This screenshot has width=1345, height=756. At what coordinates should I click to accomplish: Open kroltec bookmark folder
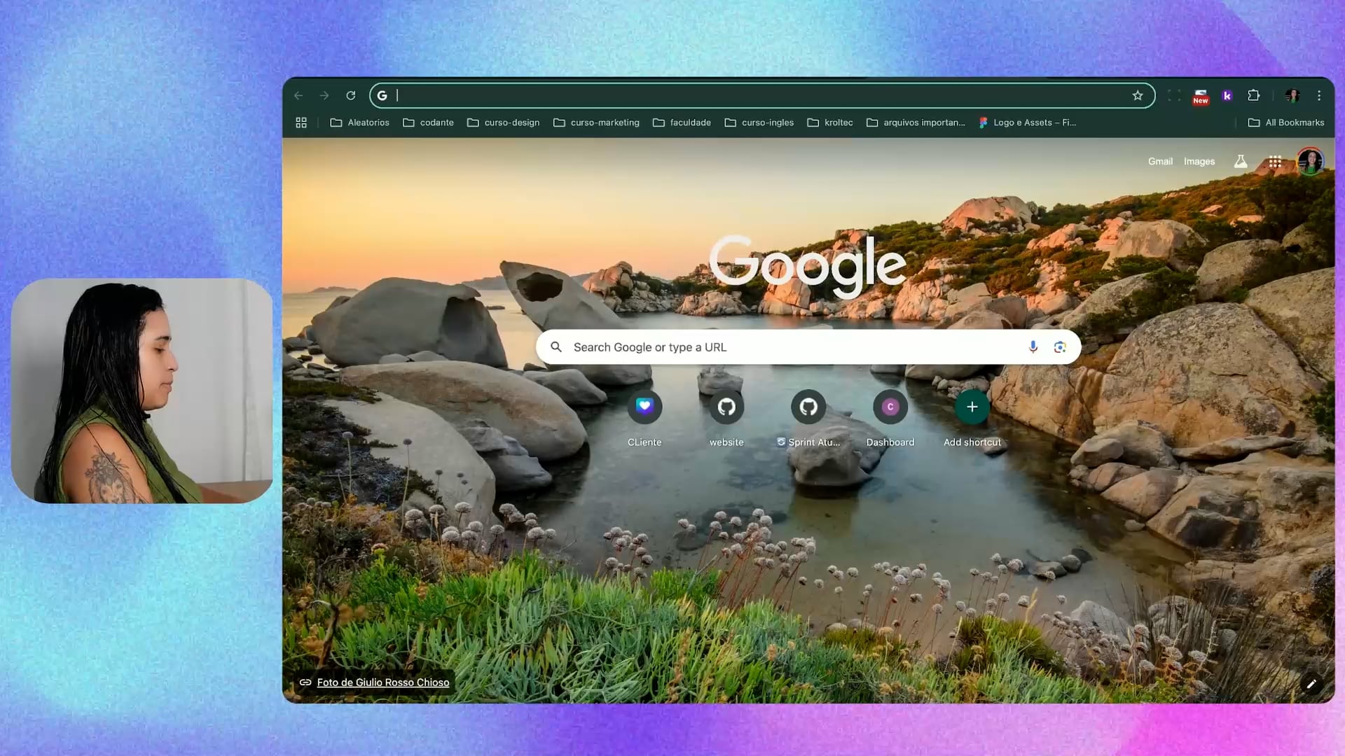pyautogui.click(x=830, y=122)
